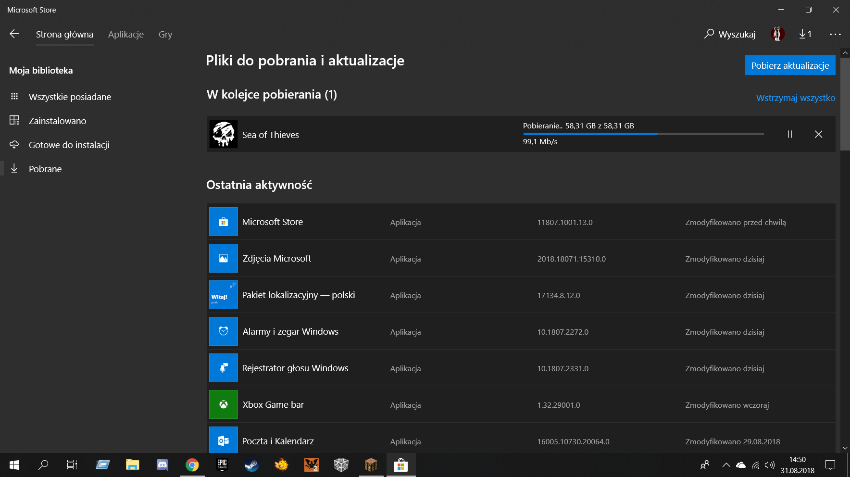Show hidden tray icons chevron
The height and width of the screenshot is (477, 850).
[x=726, y=465]
